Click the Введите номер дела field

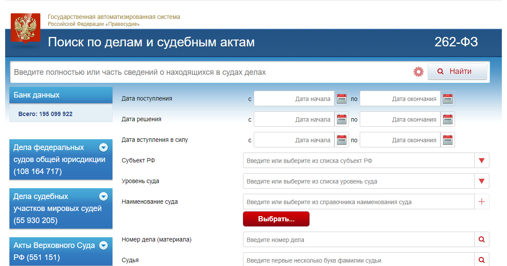coord(359,240)
